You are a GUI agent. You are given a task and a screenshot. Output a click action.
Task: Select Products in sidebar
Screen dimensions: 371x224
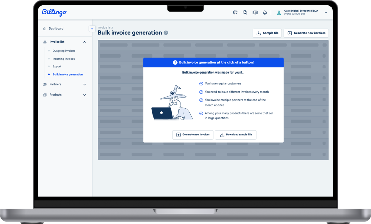[x=55, y=95]
